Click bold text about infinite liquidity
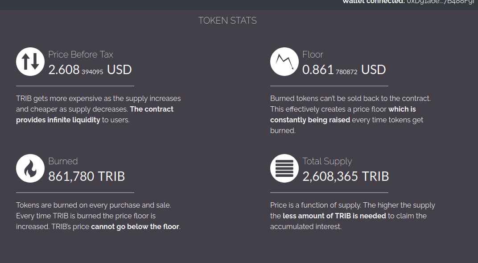Screen dimensions: 478x263 (x=58, y=120)
